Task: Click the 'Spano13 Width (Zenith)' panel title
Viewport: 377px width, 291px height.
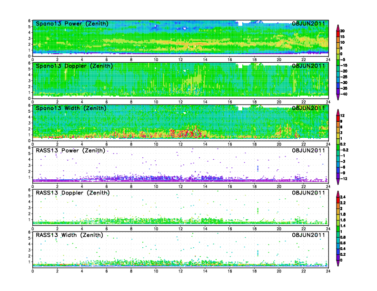Action: coord(71,108)
